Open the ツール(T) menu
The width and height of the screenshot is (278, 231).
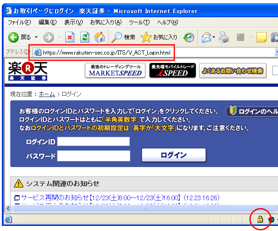click(139, 22)
